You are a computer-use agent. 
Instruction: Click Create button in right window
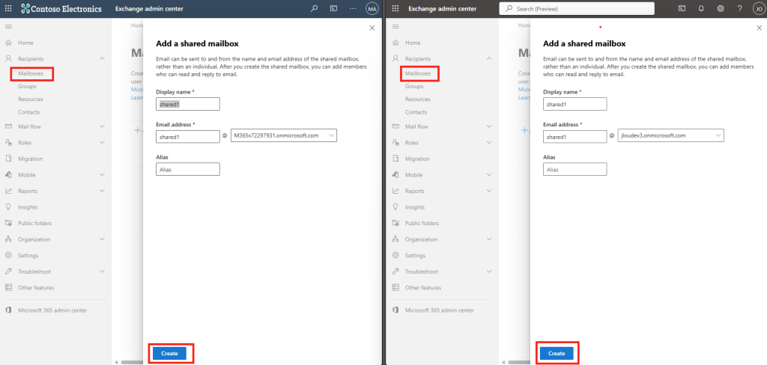pos(557,353)
